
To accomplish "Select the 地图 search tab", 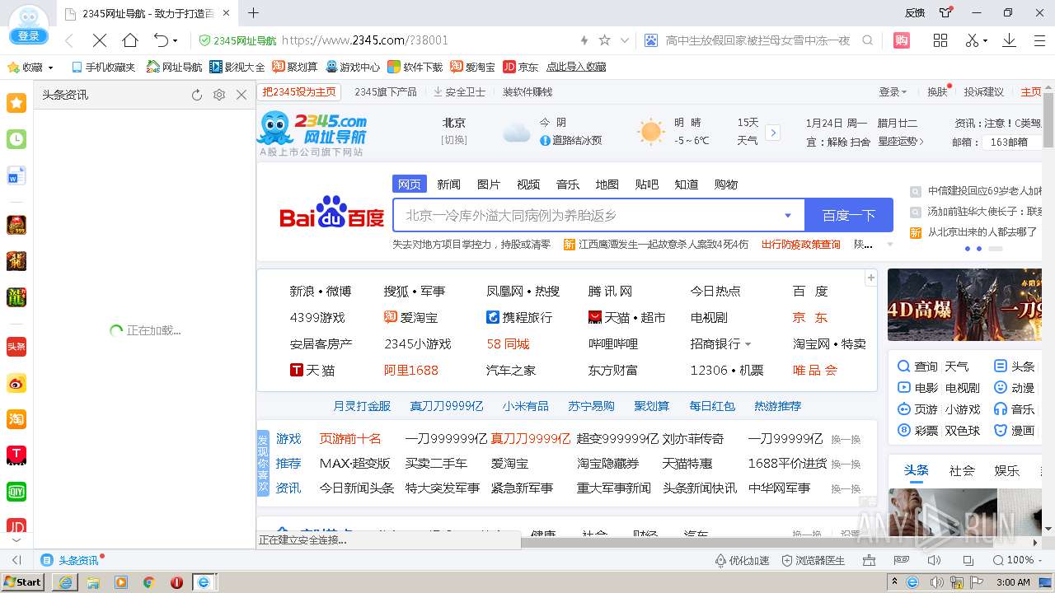I will click(607, 184).
